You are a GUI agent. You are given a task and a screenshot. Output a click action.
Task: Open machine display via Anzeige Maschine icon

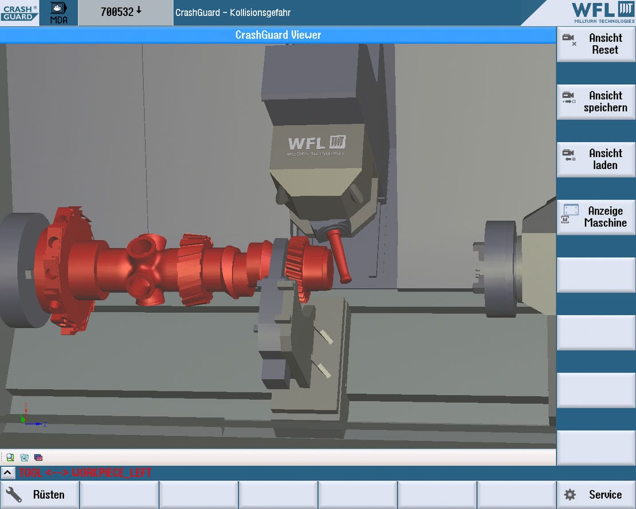coord(570,213)
